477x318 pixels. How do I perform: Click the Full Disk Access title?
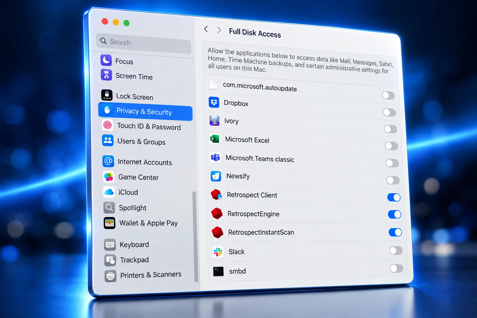[x=255, y=33]
